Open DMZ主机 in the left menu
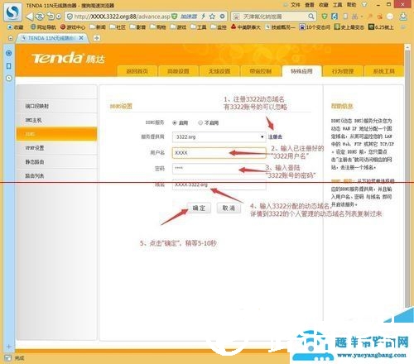This screenshot has width=414, height=364. click(x=57, y=120)
